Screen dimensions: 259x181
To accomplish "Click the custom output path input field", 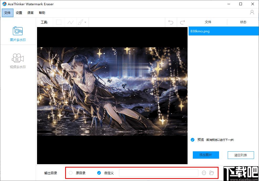I will [159, 173].
